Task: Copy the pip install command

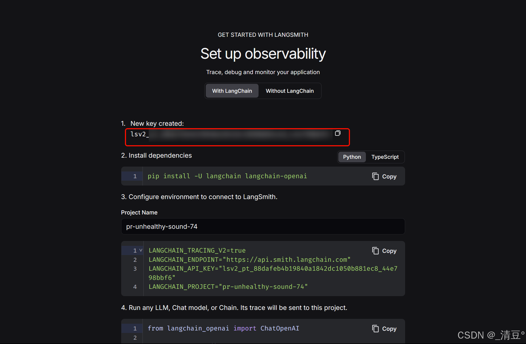Action: [x=384, y=176]
